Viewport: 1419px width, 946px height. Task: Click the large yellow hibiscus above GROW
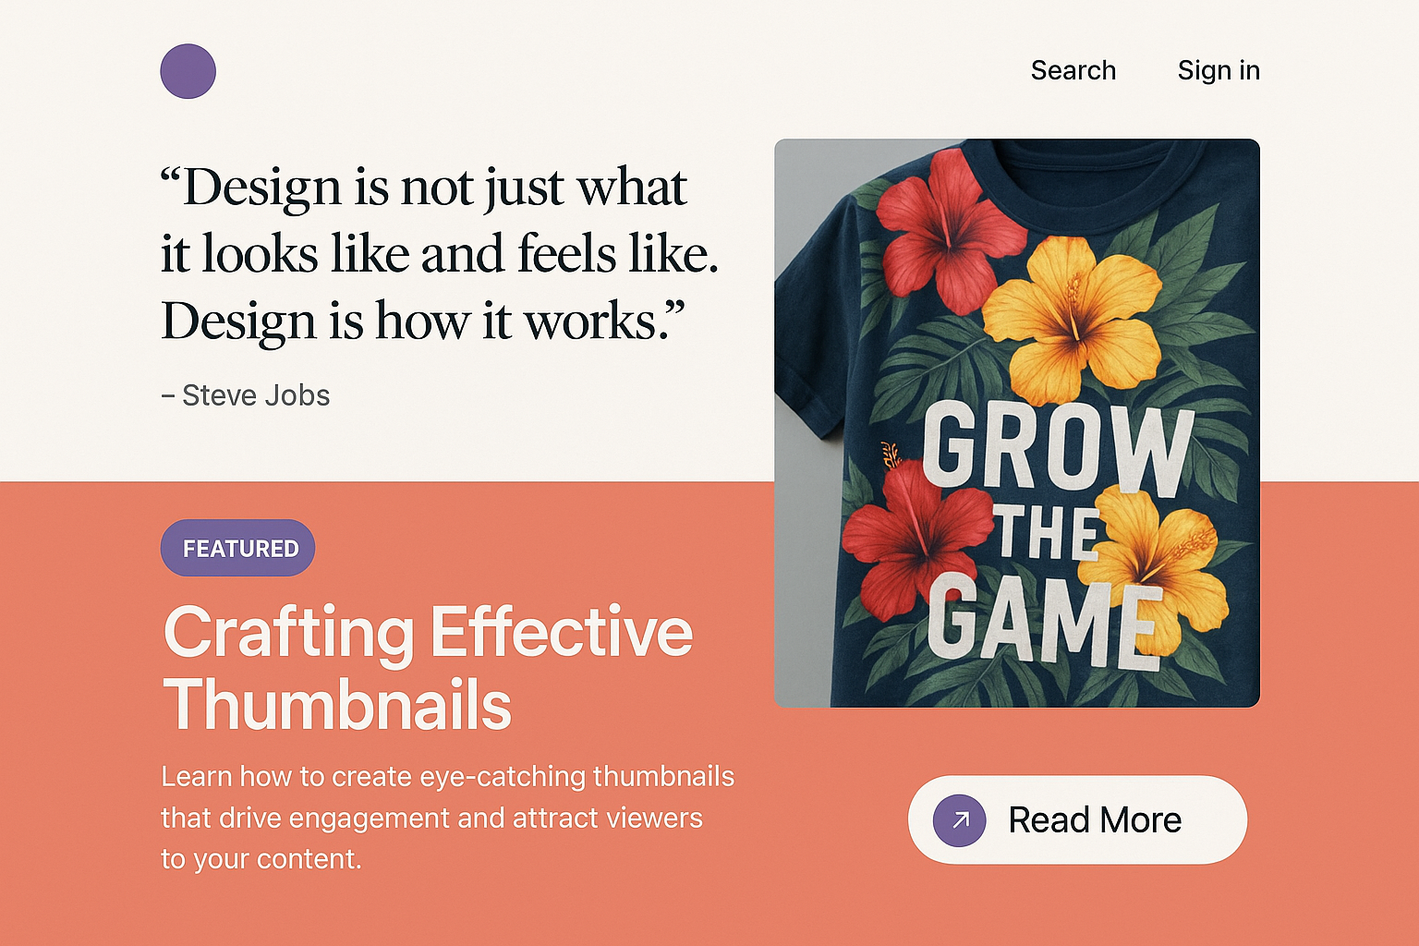pyautogui.click(x=1072, y=316)
